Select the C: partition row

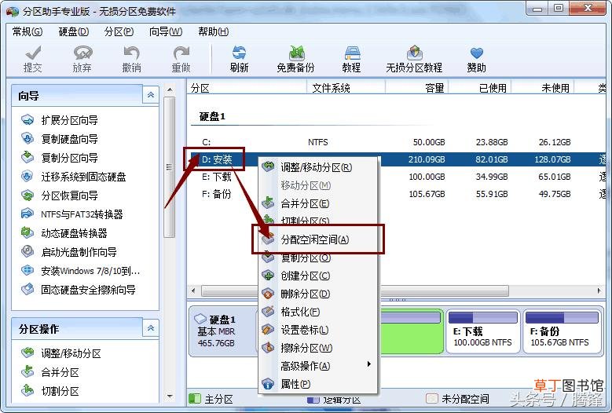[x=397, y=142]
